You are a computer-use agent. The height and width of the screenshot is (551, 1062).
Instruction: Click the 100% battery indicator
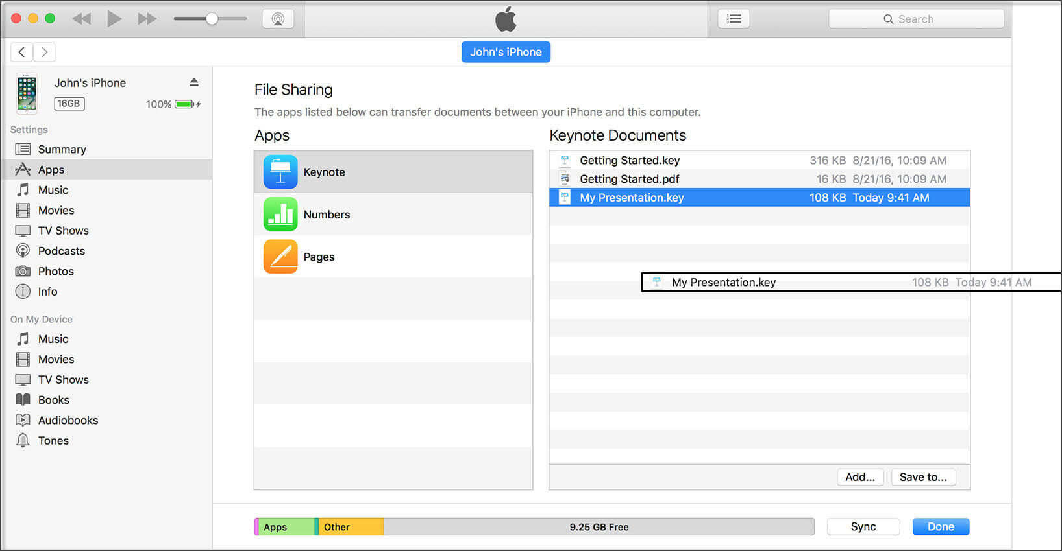[173, 104]
